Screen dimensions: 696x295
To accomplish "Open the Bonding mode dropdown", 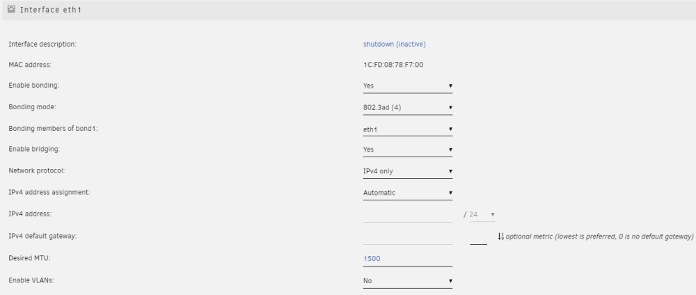I will point(407,108).
